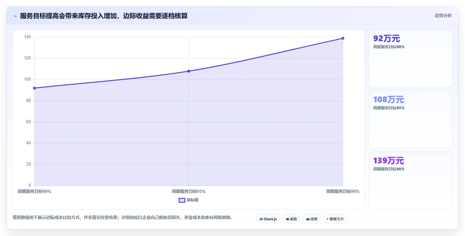Toggle the 指标值 legend color box
Image resolution: width=465 pixels, height=236 pixels.
(x=182, y=200)
